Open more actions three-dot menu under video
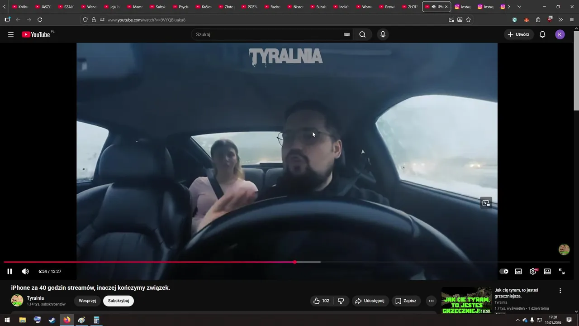The height and width of the screenshot is (326, 579). point(431,301)
